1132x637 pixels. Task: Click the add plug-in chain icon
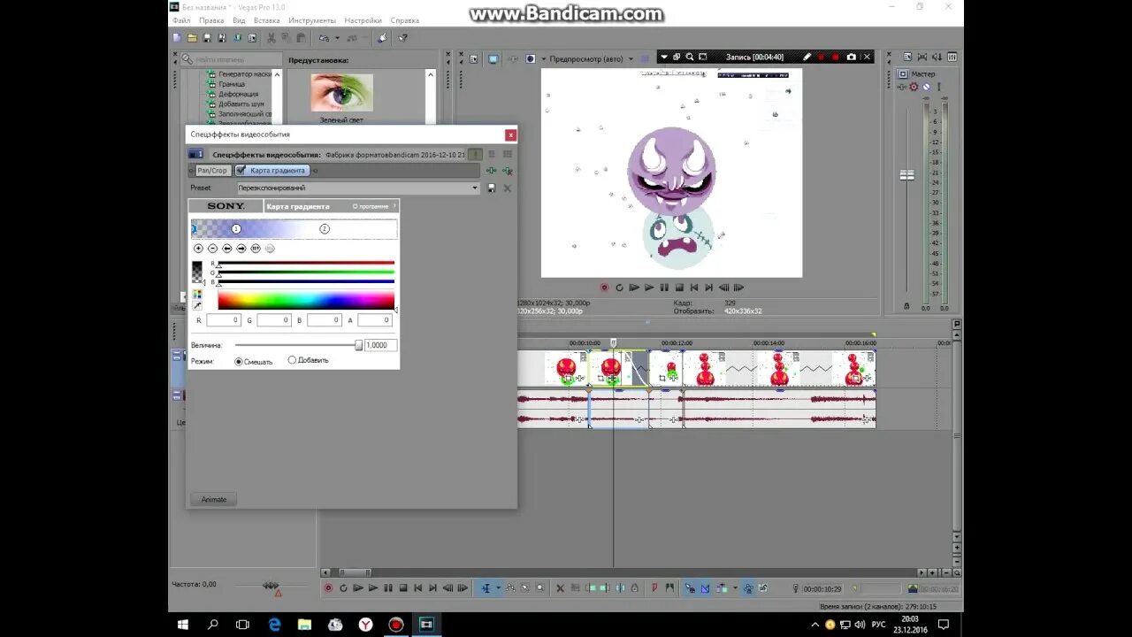click(x=493, y=170)
